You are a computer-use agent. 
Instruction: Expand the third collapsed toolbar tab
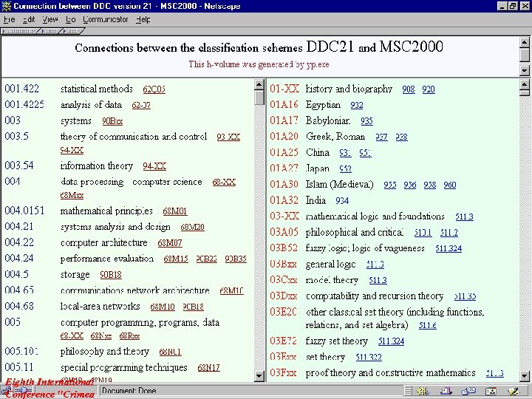tap(72, 31)
